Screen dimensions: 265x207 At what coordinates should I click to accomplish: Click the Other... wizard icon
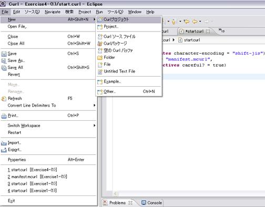pyautogui.click(x=100, y=91)
